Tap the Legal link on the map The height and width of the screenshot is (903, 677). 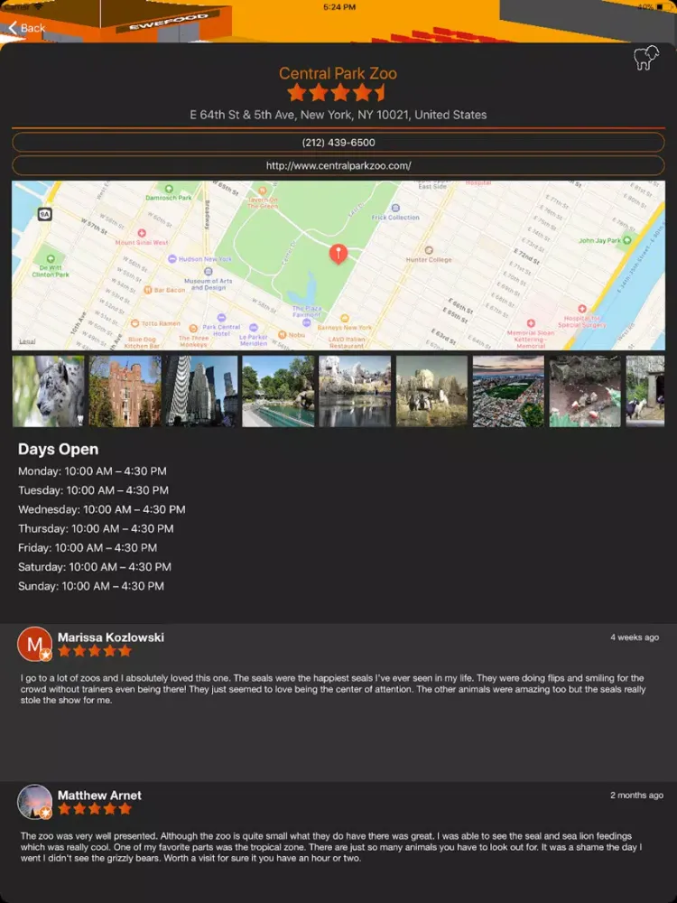point(27,341)
